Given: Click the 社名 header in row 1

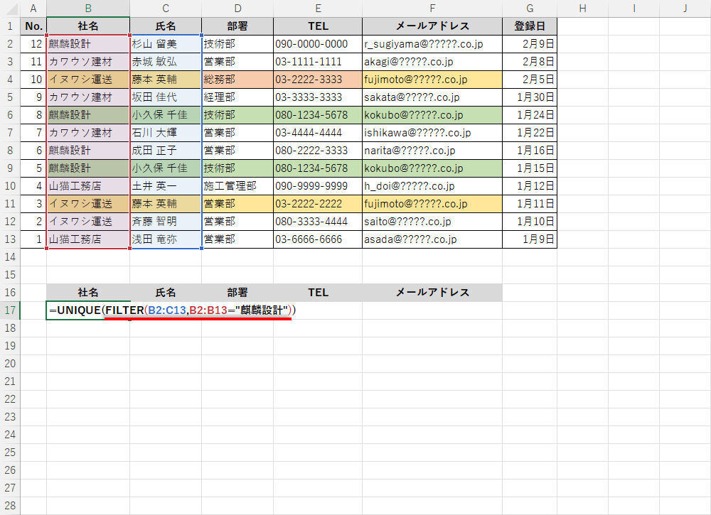Looking at the screenshot, I should [88, 26].
